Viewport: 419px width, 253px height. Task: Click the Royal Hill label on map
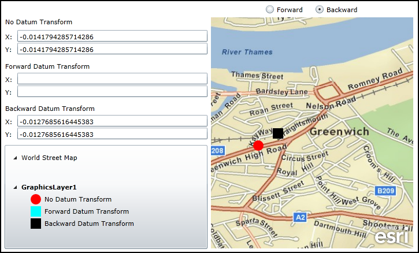click(295, 169)
